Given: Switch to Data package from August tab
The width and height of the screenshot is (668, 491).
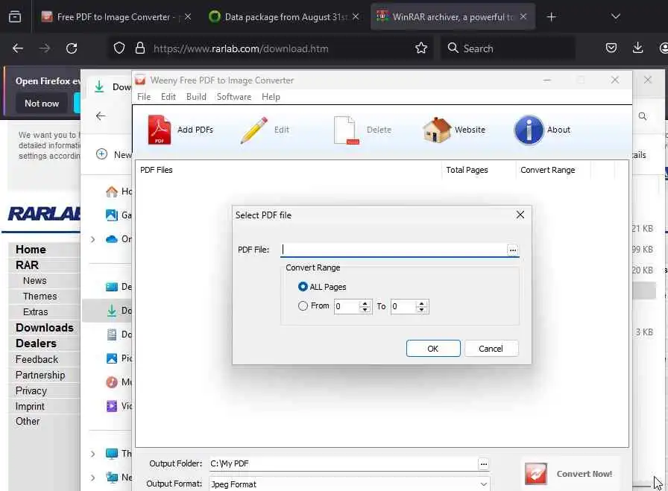Looking at the screenshot, I should pos(284,17).
